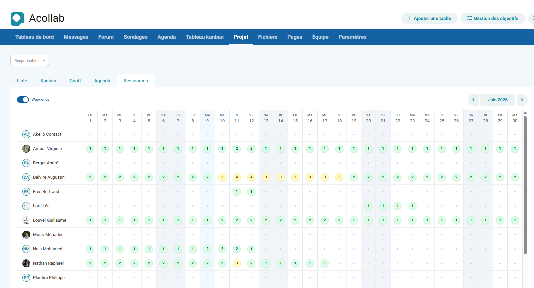Click Louvel Guillaume's badge 1 on June 30

(515, 220)
